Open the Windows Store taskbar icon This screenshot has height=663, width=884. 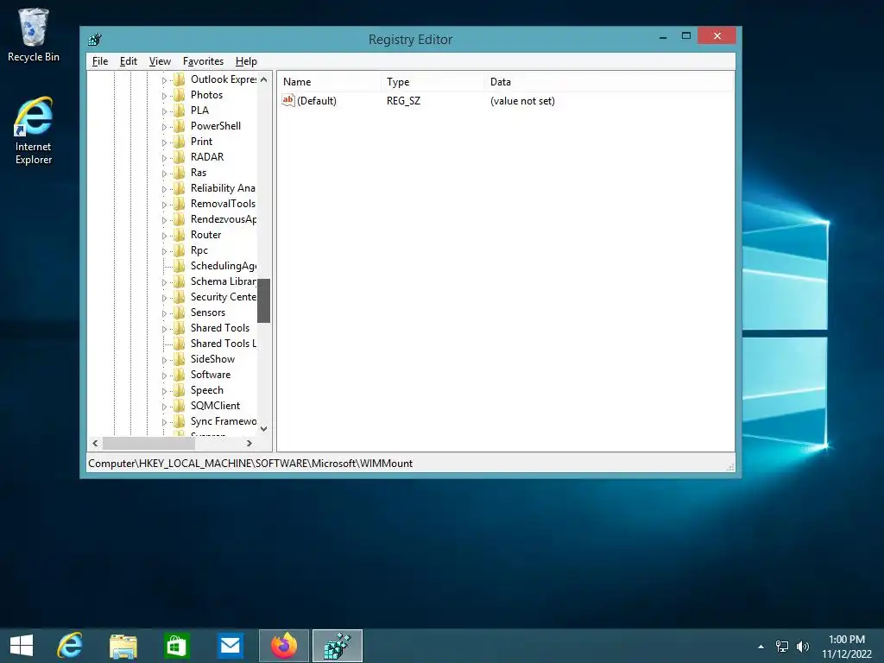tap(176, 646)
